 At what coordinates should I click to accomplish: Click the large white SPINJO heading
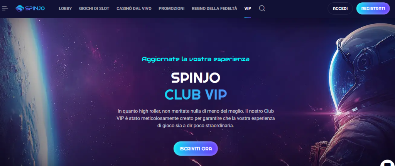tap(196, 78)
